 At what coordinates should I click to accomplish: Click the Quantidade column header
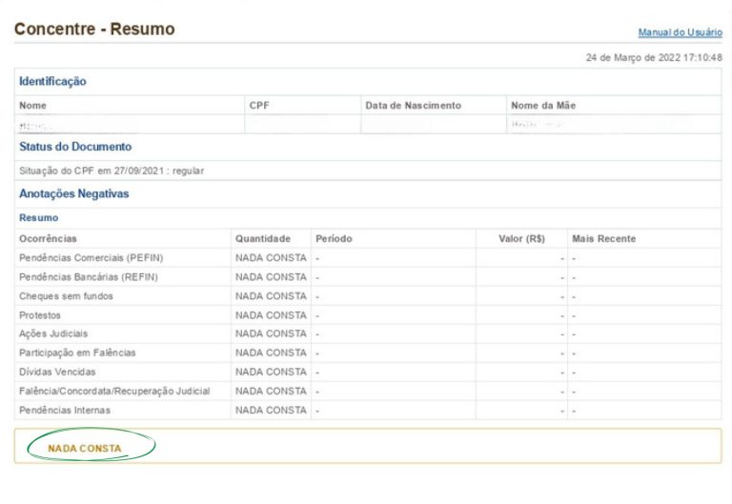[264, 238]
